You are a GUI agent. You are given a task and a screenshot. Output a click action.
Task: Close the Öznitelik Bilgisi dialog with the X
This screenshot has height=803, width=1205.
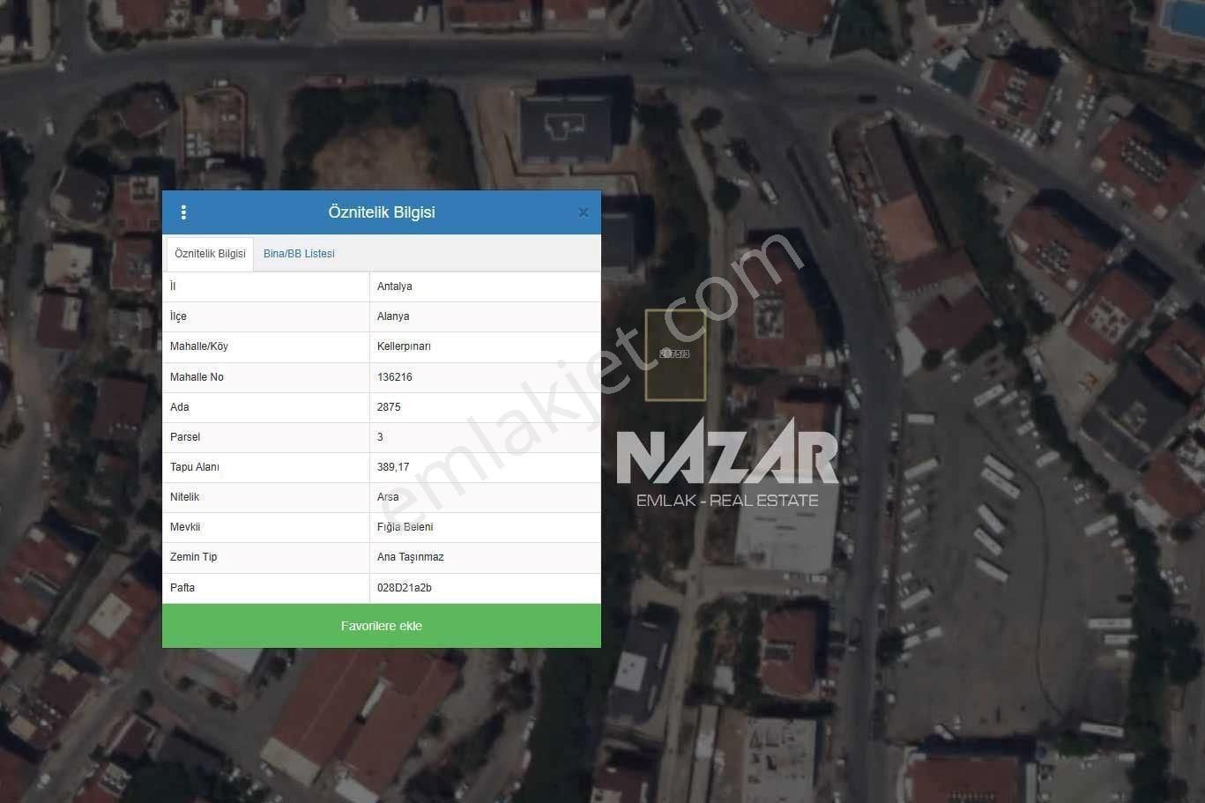584,212
